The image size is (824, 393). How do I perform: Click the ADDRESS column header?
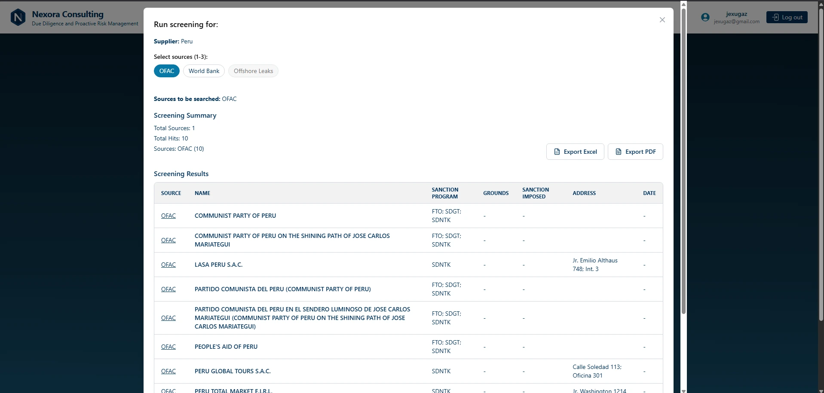pos(584,193)
